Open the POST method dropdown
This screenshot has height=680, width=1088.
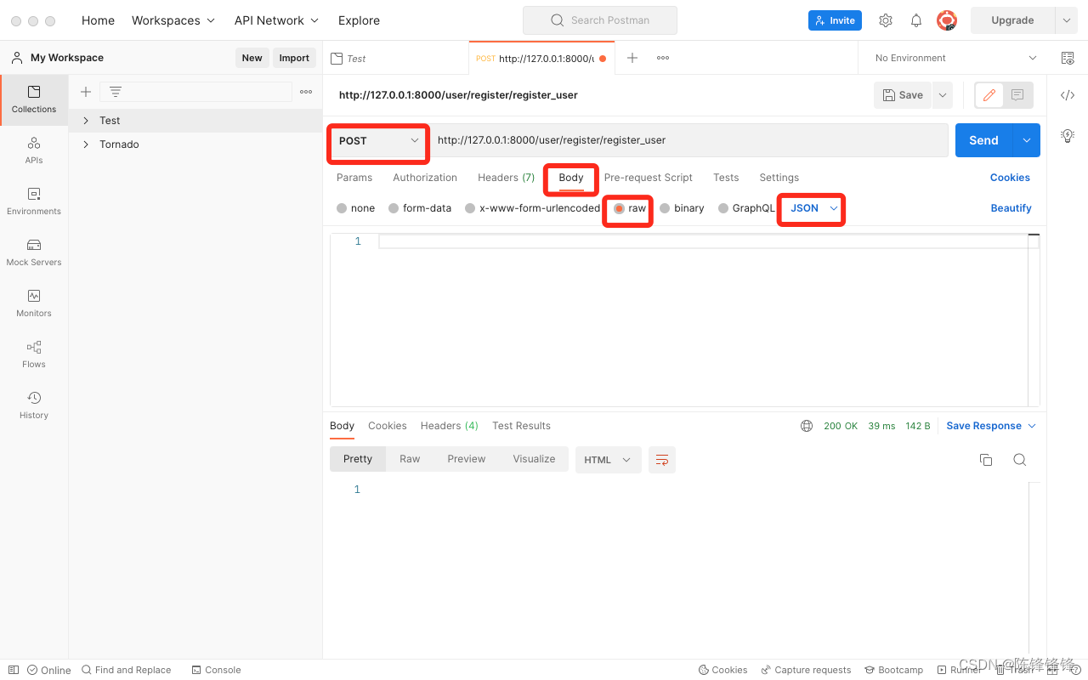[x=378, y=141]
